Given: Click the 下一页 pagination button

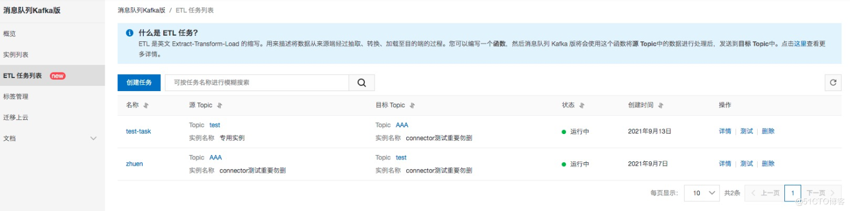Looking at the screenshot, I should pos(821,193).
